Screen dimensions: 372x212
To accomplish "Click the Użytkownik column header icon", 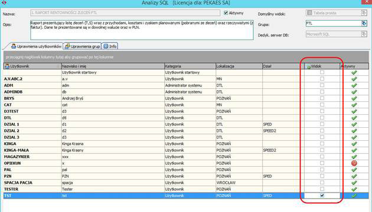I will [7, 66].
